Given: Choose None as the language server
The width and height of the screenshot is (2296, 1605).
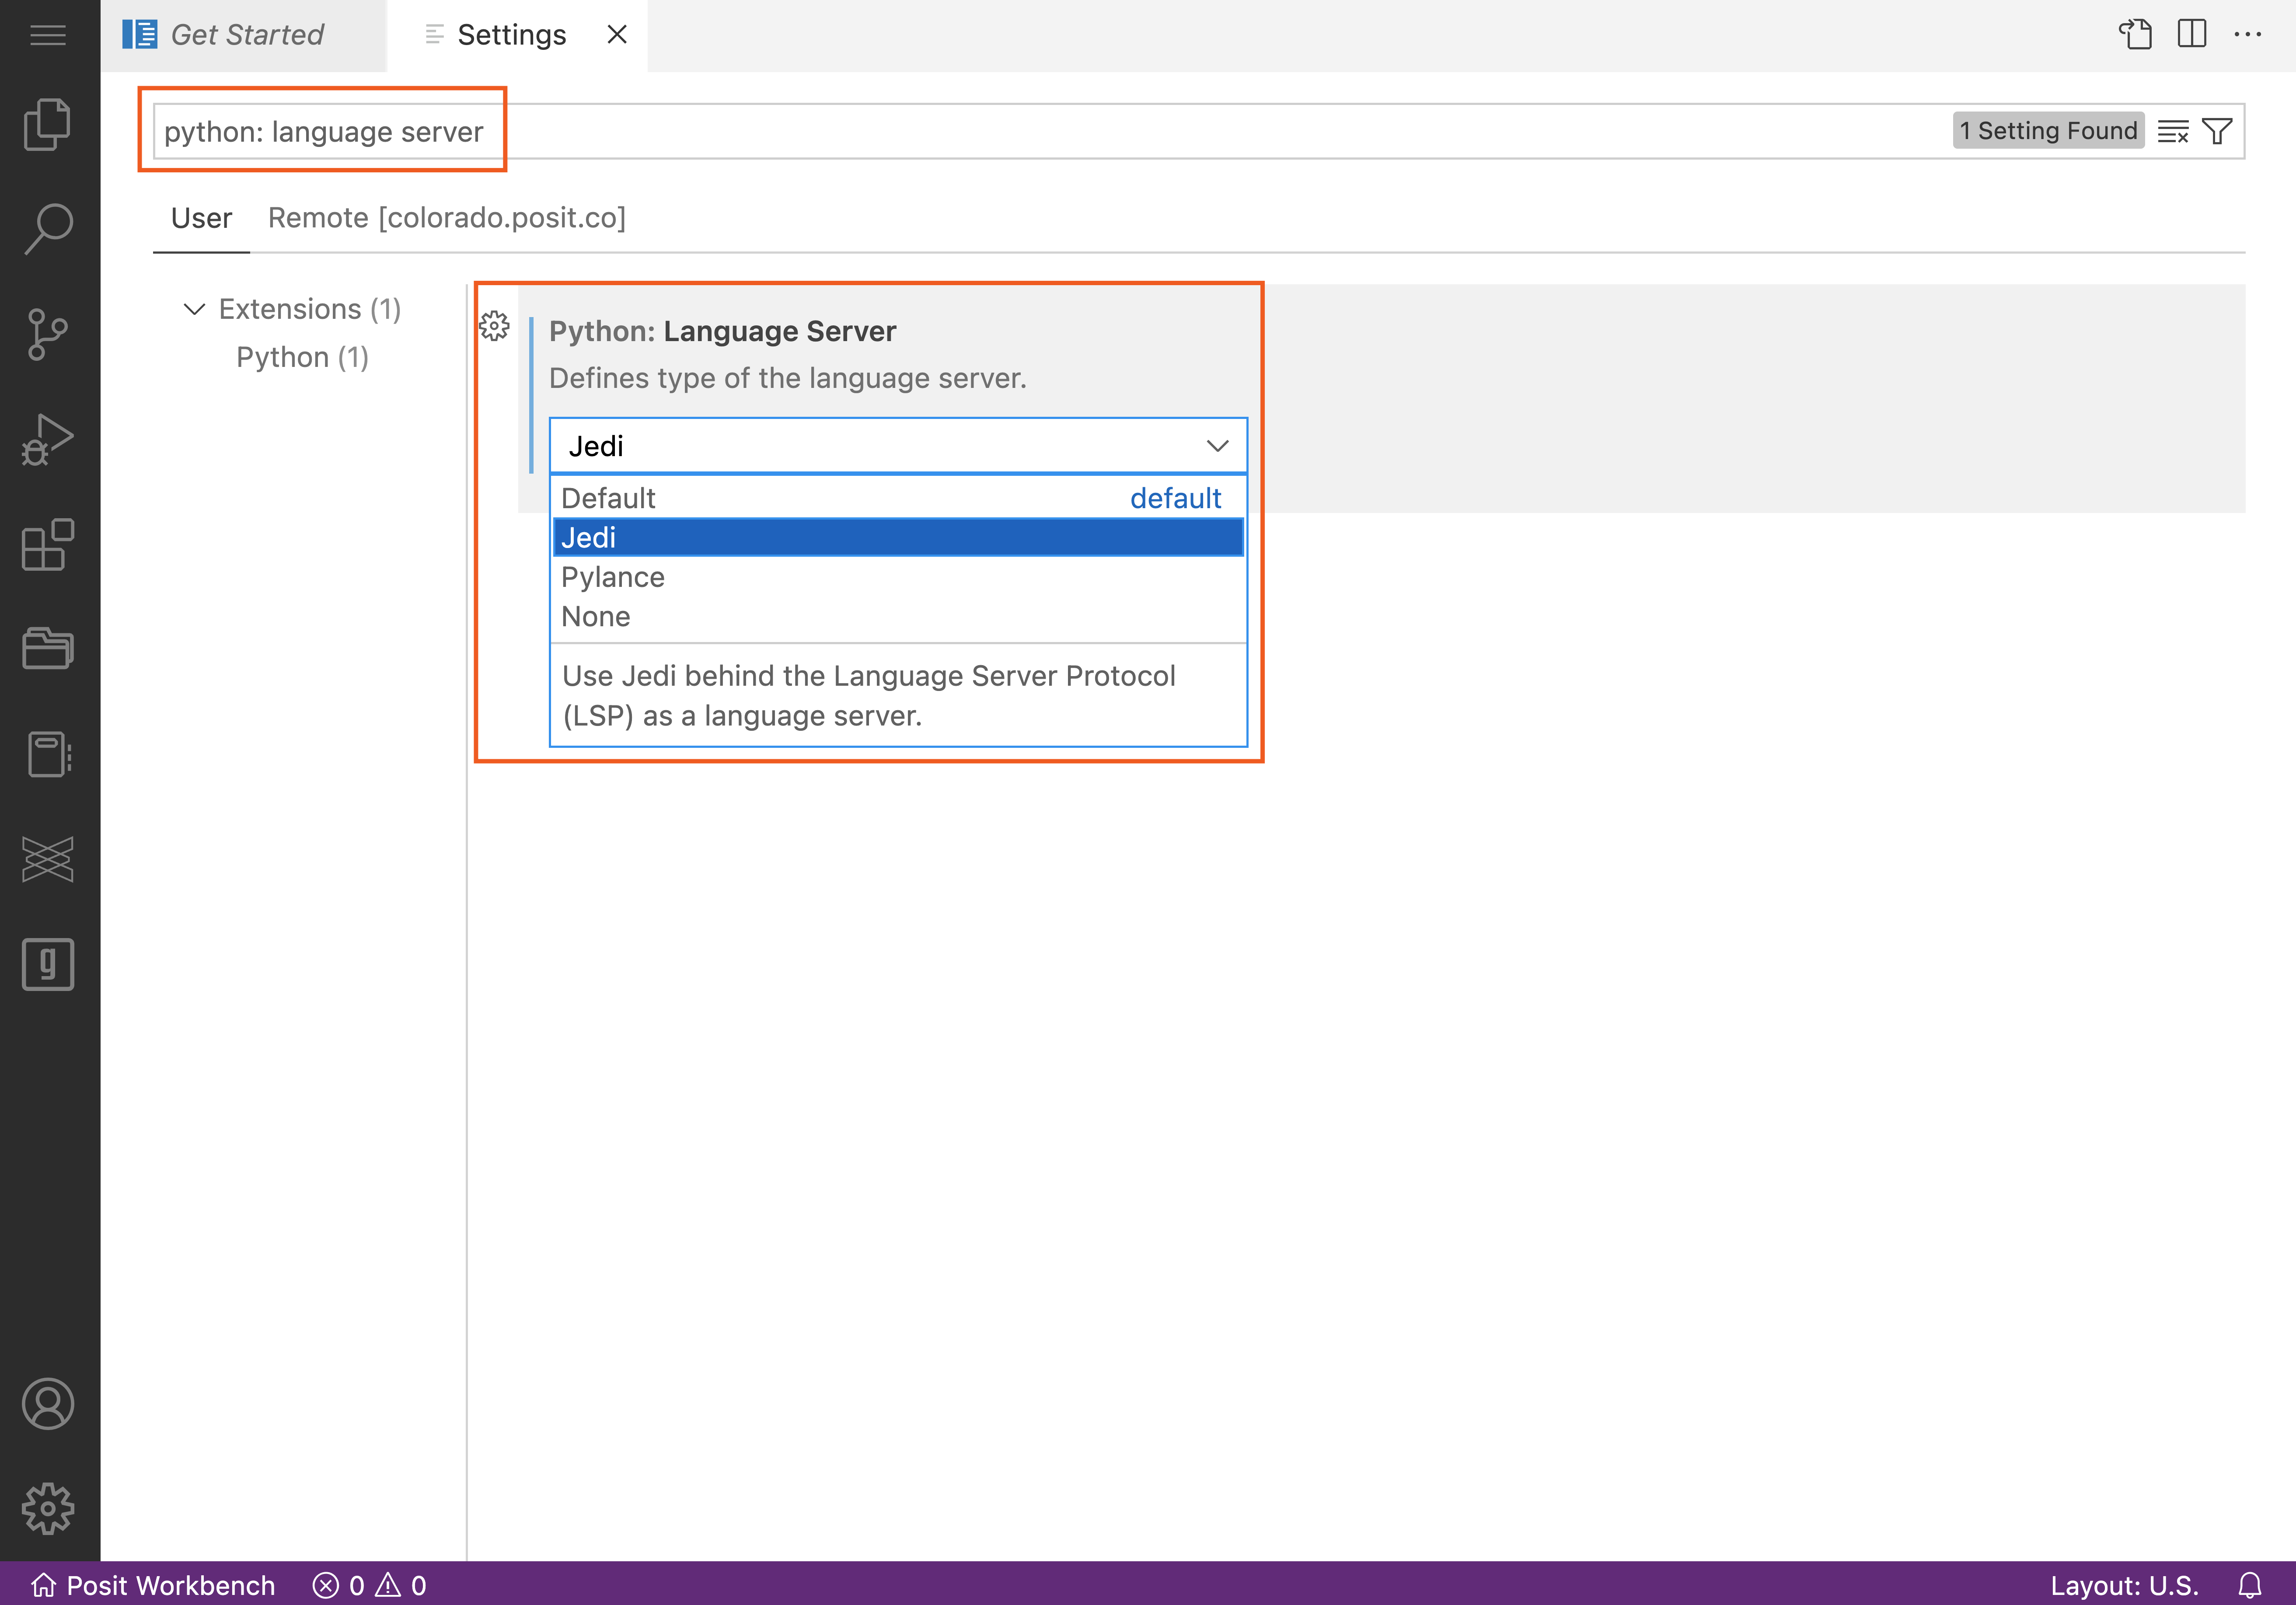Looking at the screenshot, I should click(x=898, y=616).
